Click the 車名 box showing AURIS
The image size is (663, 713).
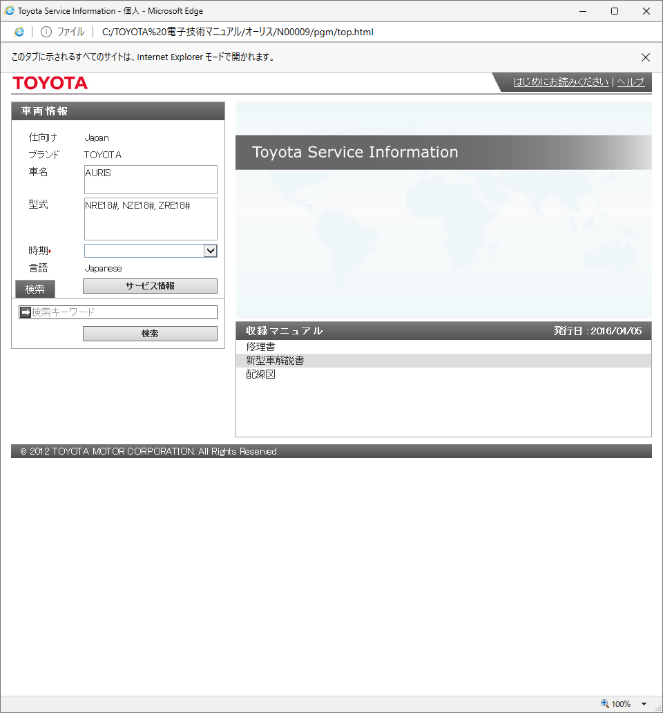(x=151, y=180)
